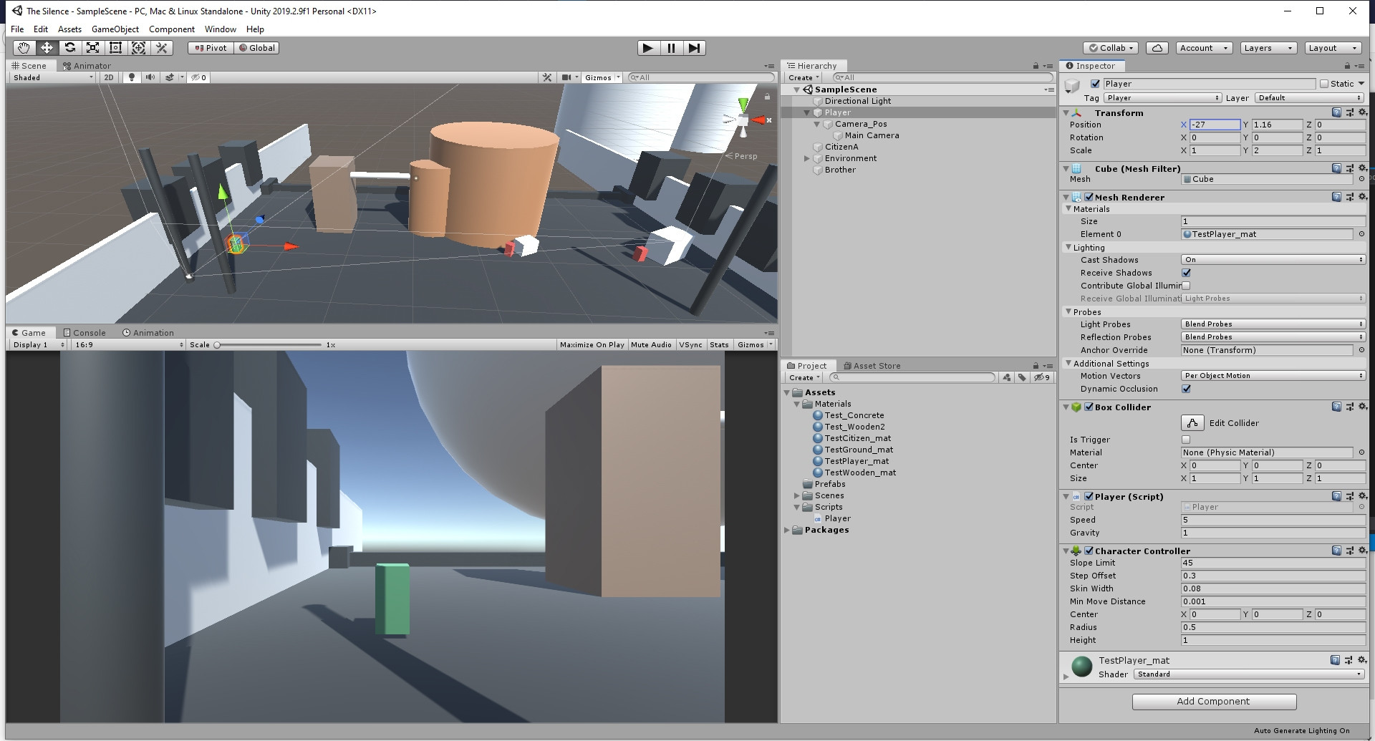
Task: Toggle Static checkbox for Player
Action: point(1323,84)
